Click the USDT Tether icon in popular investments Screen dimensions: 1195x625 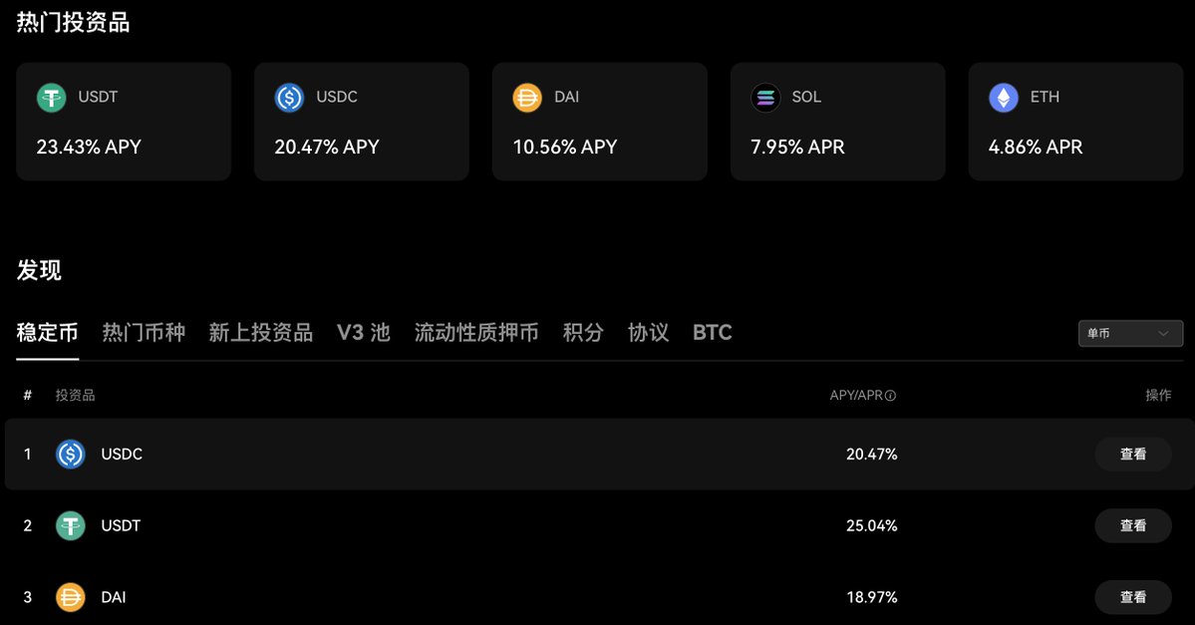[x=51, y=98]
